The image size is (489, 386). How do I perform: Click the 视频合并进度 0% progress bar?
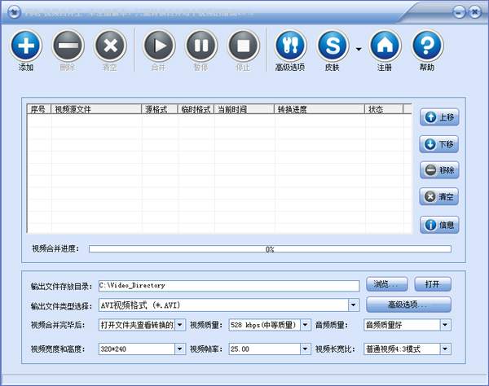(x=270, y=249)
